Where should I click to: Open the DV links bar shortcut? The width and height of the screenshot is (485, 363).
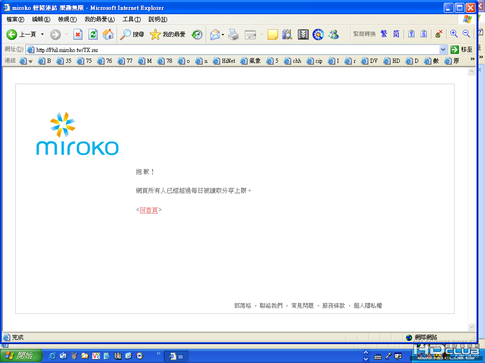coord(369,61)
